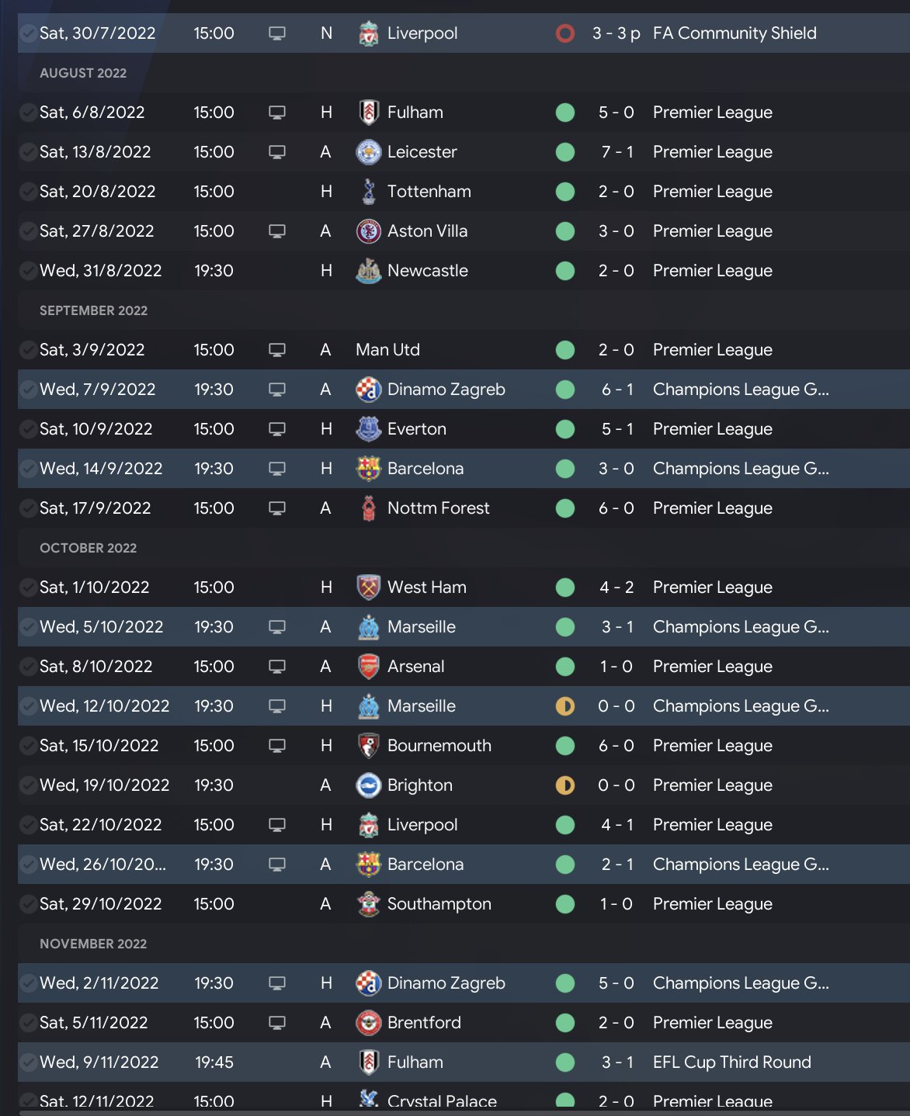910x1116 pixels.
Task: Click the Liverpool club crest in Community Shield row
Action: 369,33
